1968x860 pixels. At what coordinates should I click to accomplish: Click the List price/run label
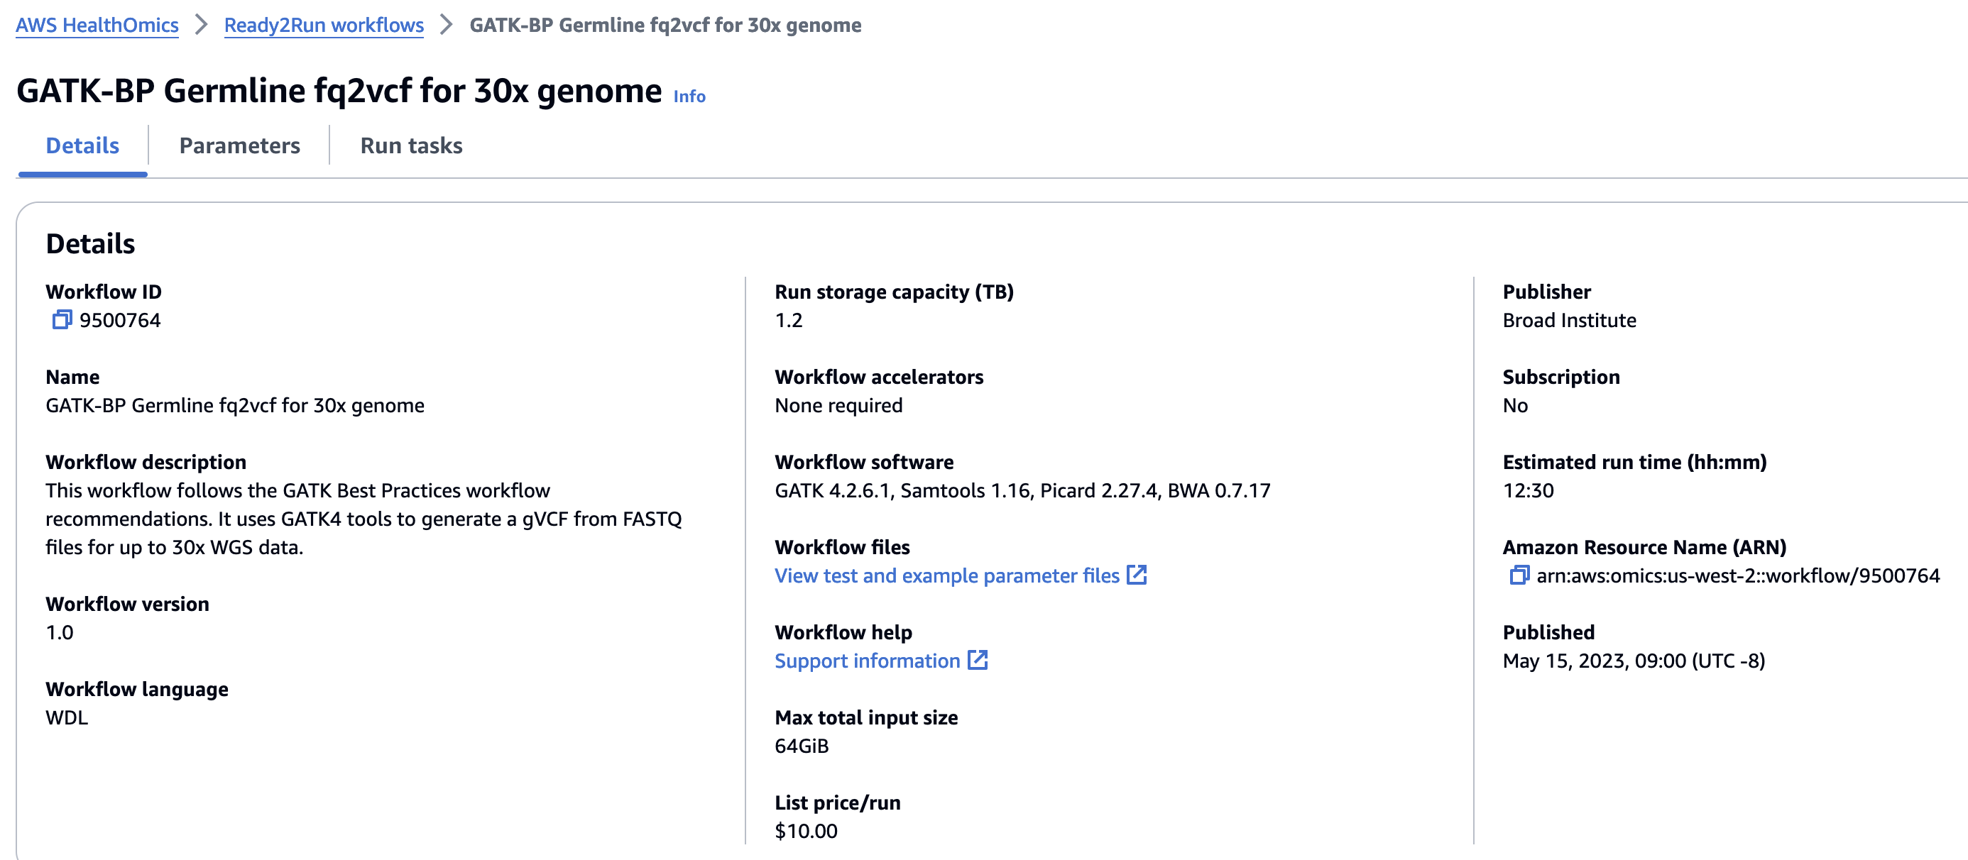tap(837, 803)
